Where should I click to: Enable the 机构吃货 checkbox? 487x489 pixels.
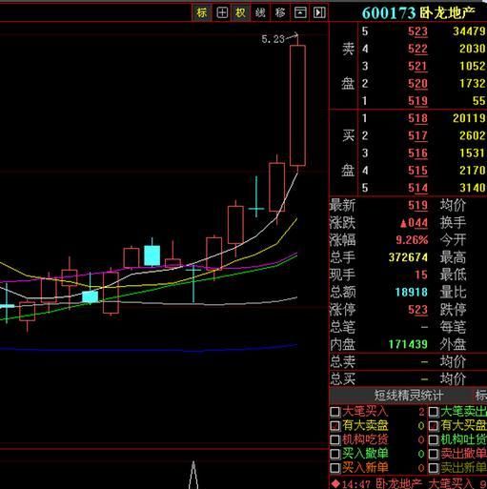(335, 439)
